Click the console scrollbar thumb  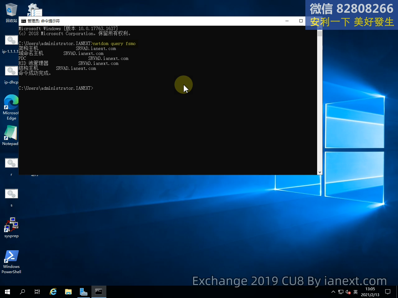(x=320, y=34)
